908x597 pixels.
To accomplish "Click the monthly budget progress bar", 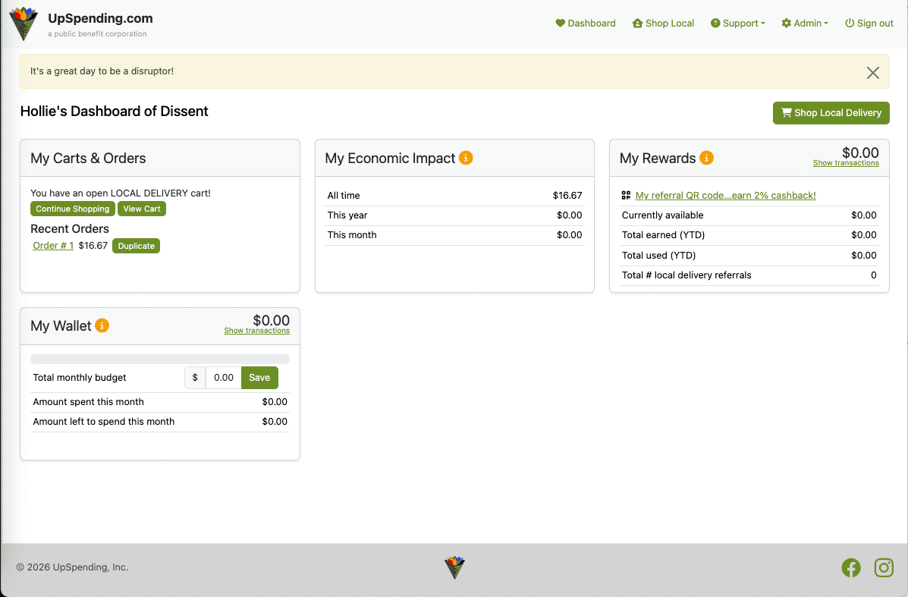I will pos(160,359).
